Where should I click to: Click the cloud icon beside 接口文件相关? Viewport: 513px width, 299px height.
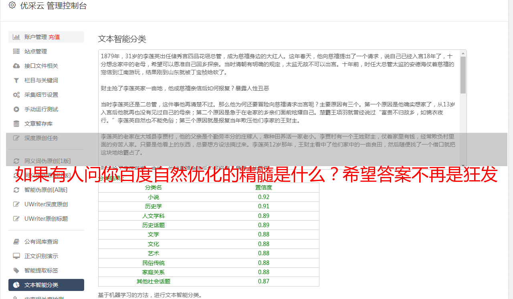pos(16,66)
